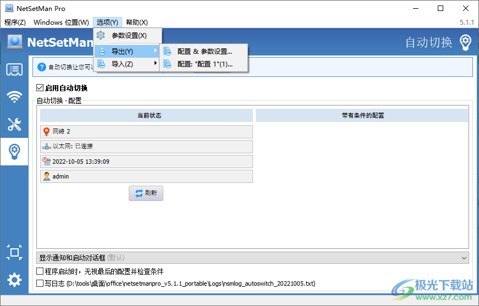The image size is (479, 306).
Task: Select 配置: "配置 1"(1)... export option
Action: click(x=203, y=64)
